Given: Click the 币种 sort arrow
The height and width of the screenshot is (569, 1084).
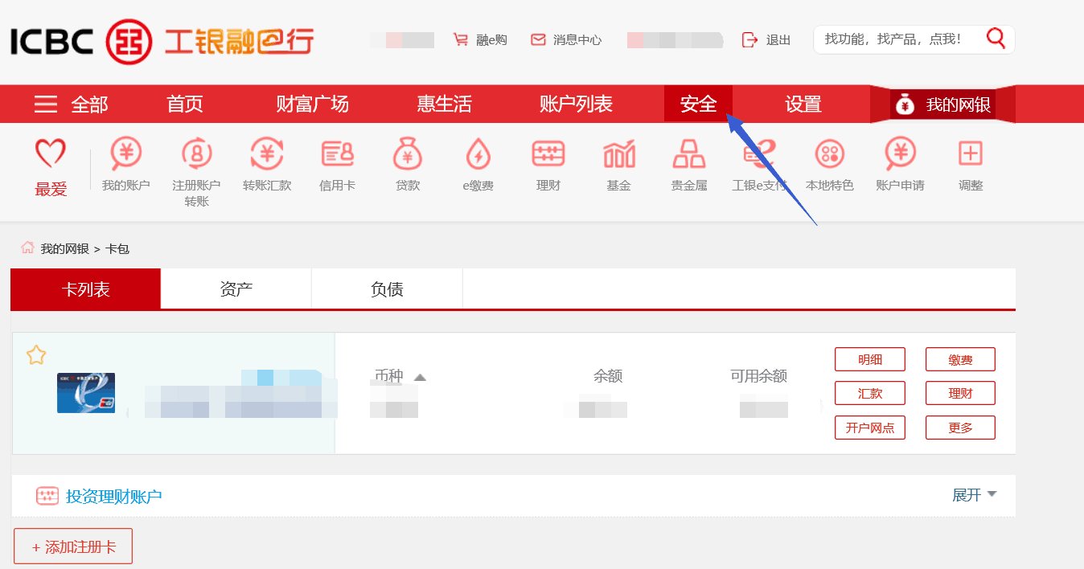Looking at the screenshot, I should tap(421, 375).
